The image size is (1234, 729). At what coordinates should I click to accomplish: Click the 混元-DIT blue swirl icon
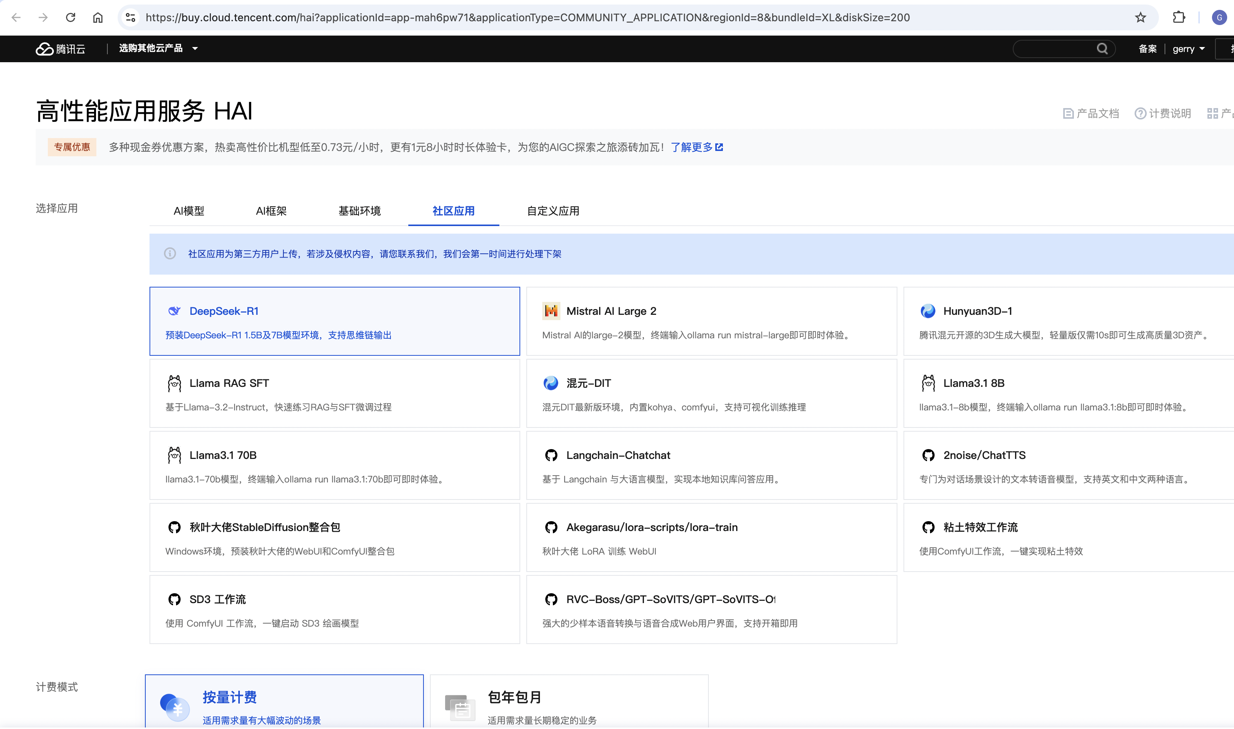click(551, 383)
